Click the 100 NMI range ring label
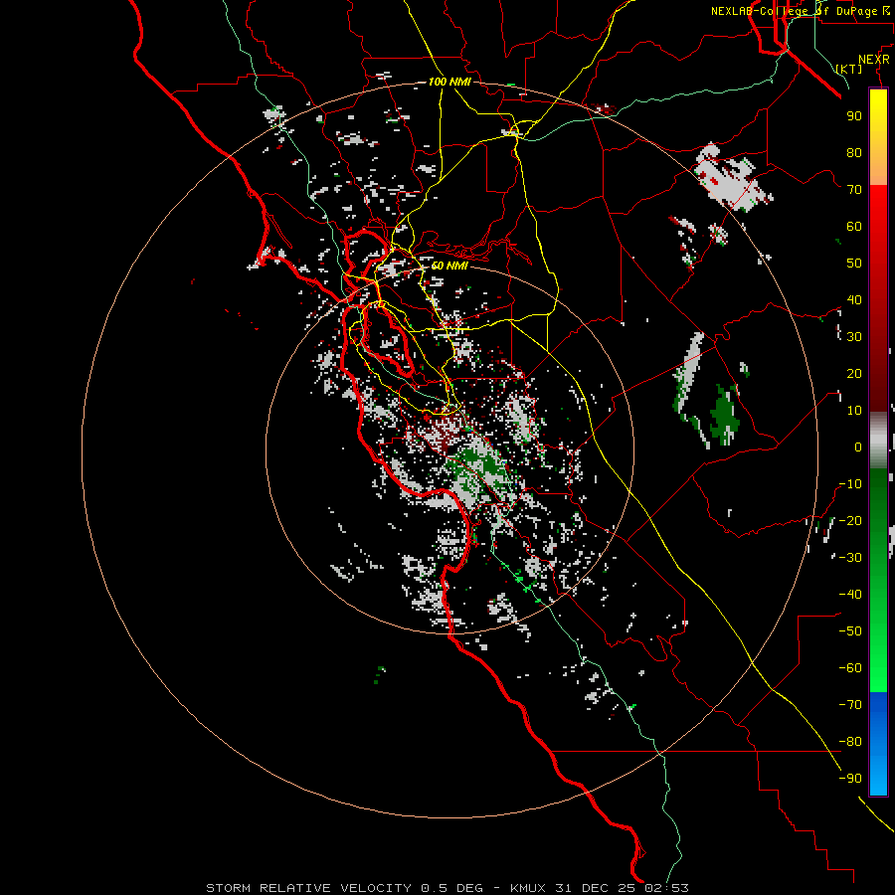The image size is (895, 895). click(449, 83)
